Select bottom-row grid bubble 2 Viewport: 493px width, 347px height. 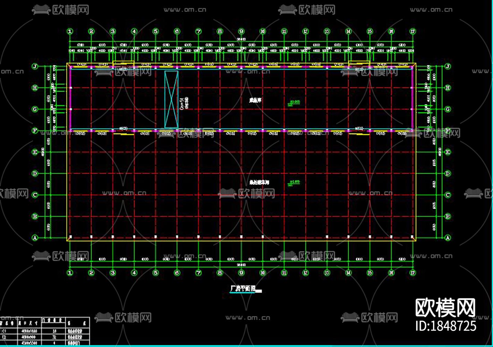(91, 273)
